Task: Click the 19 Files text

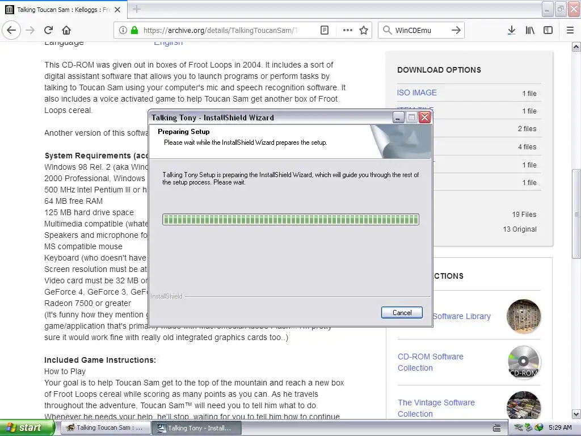Action: [524, 214]
